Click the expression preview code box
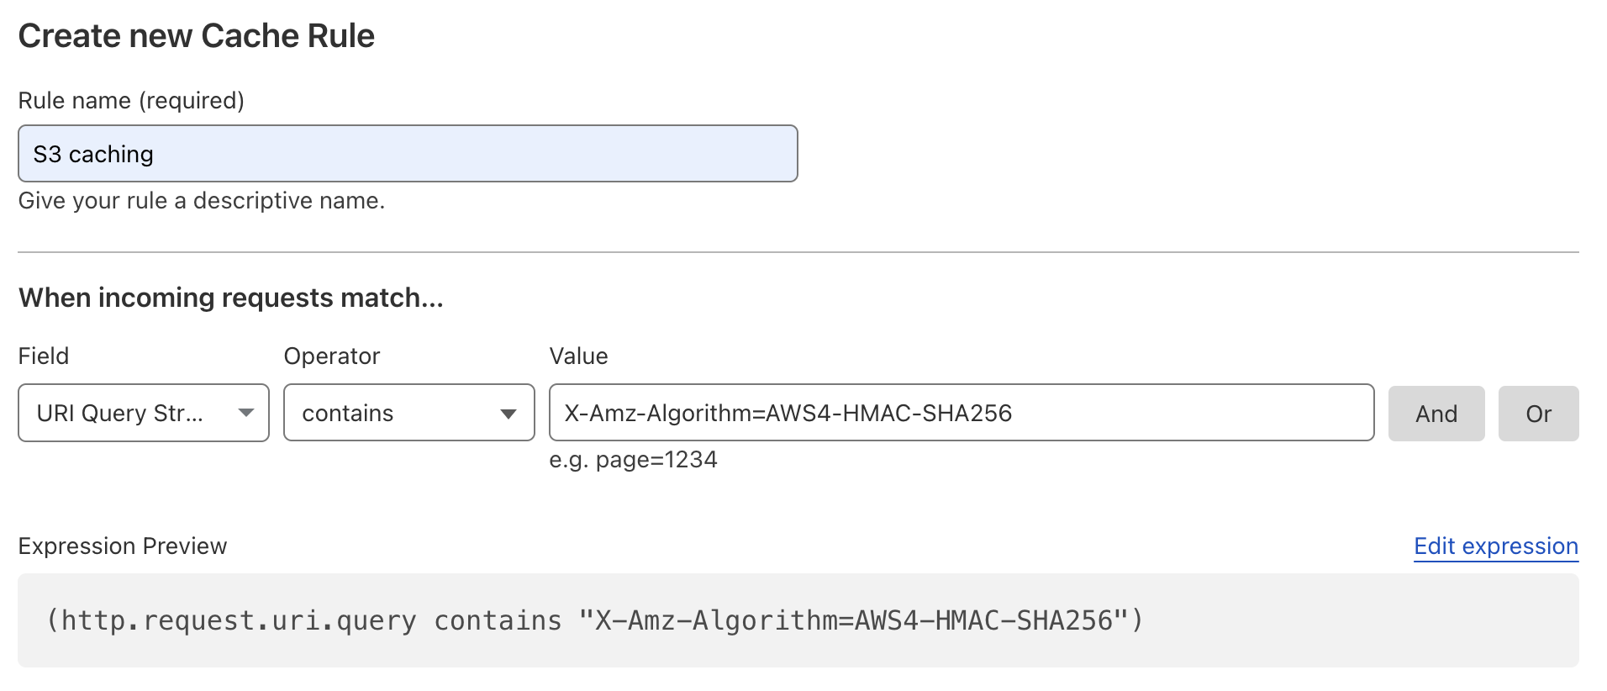This screenshot has width=1607, height=691. pos(798,620)
